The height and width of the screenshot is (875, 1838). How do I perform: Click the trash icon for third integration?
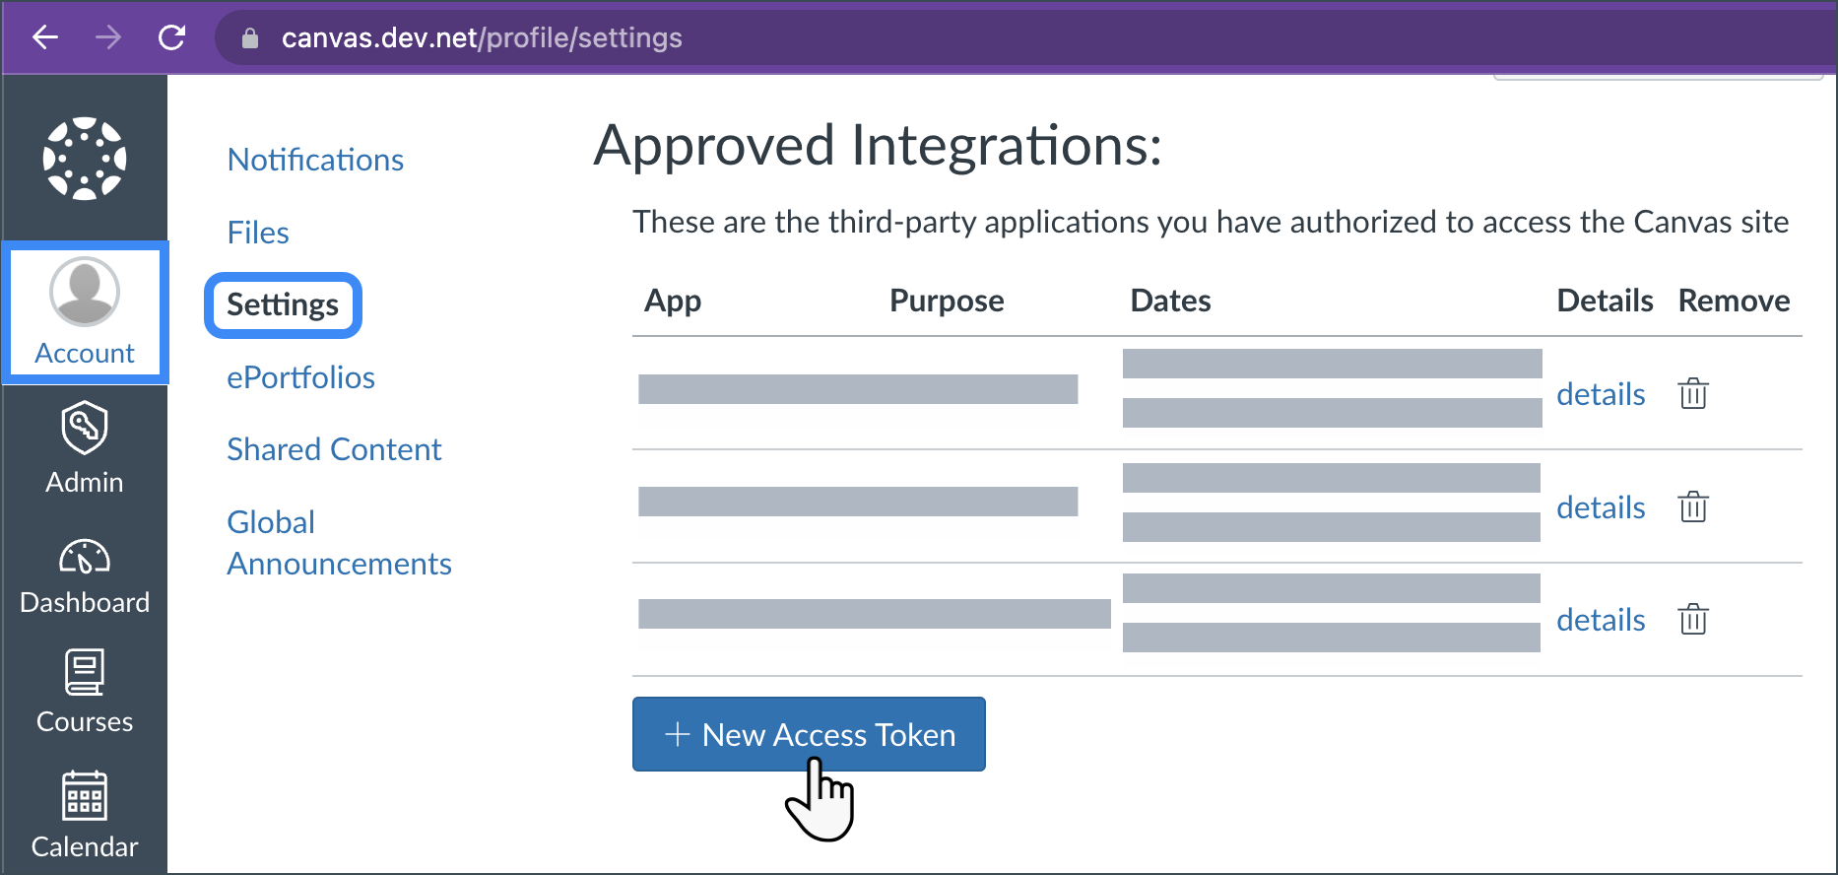[x=1693, y=620]
